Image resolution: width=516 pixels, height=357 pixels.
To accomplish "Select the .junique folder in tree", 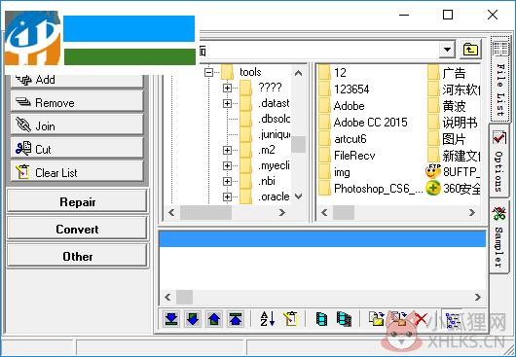I will (x=274, y=134).
